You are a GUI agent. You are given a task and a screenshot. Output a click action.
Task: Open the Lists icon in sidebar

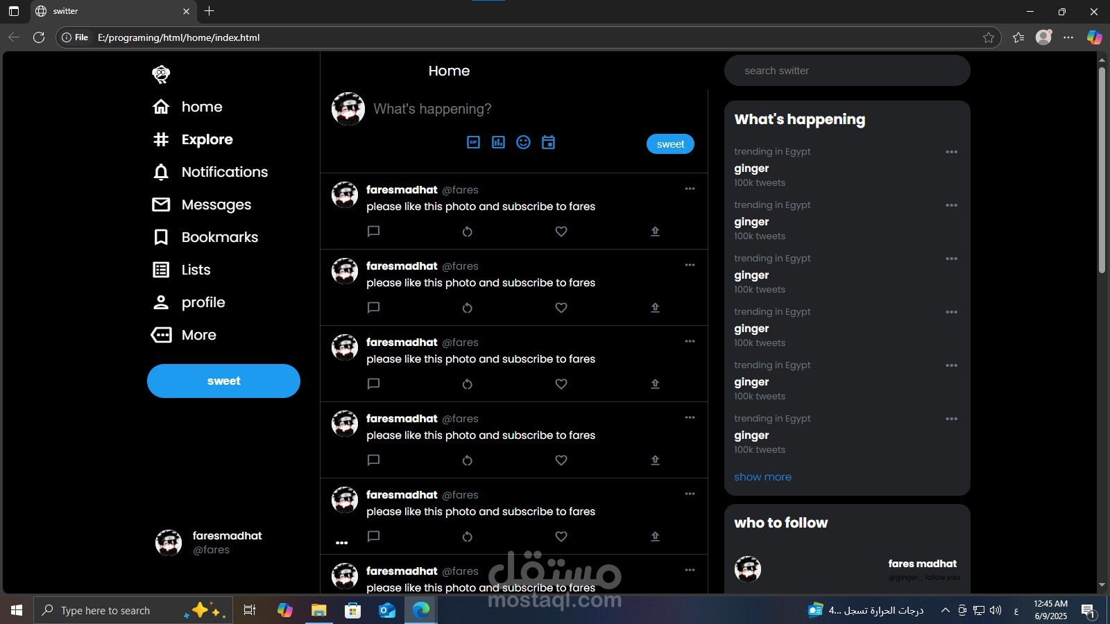point(161,270)
